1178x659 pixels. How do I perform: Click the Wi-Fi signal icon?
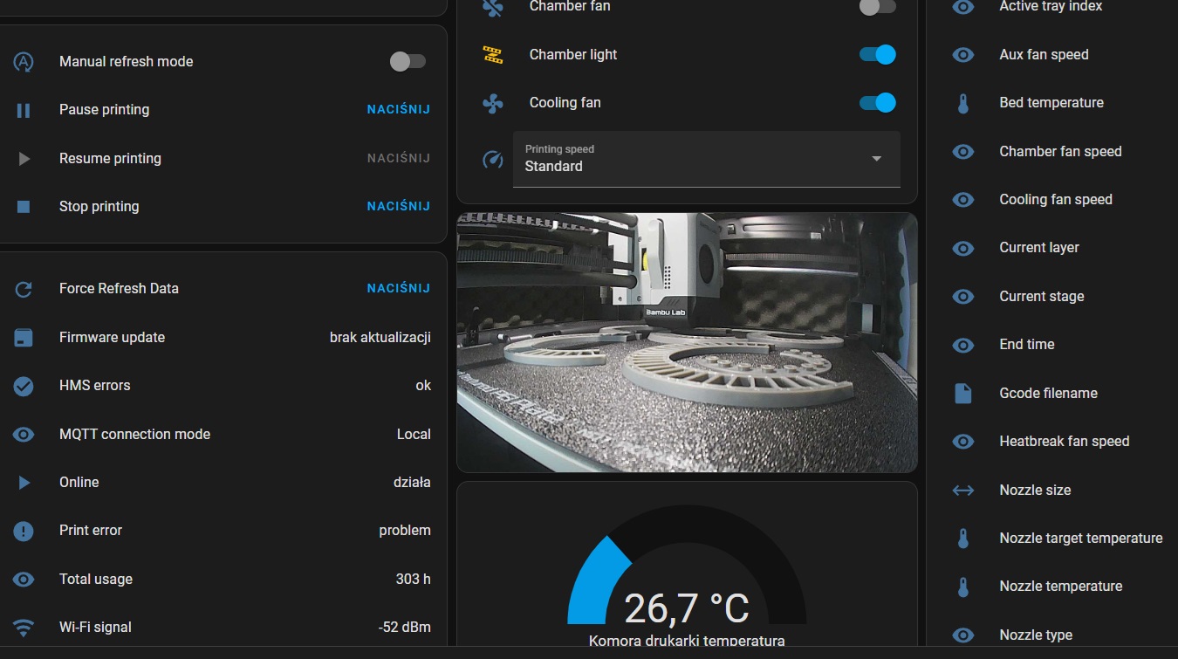point(24,628)
